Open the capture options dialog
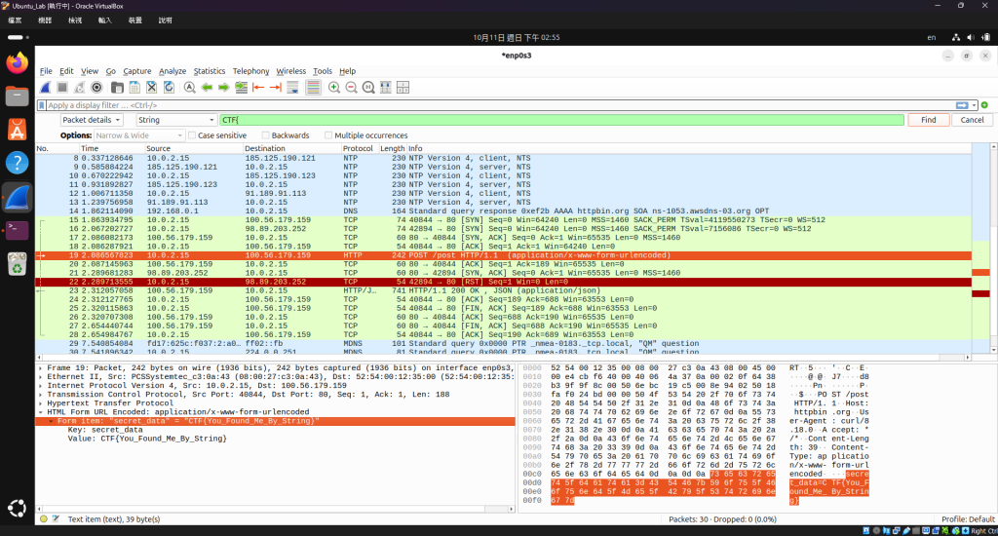This screenshot has width=998, height=536. (x=96, y=87)
